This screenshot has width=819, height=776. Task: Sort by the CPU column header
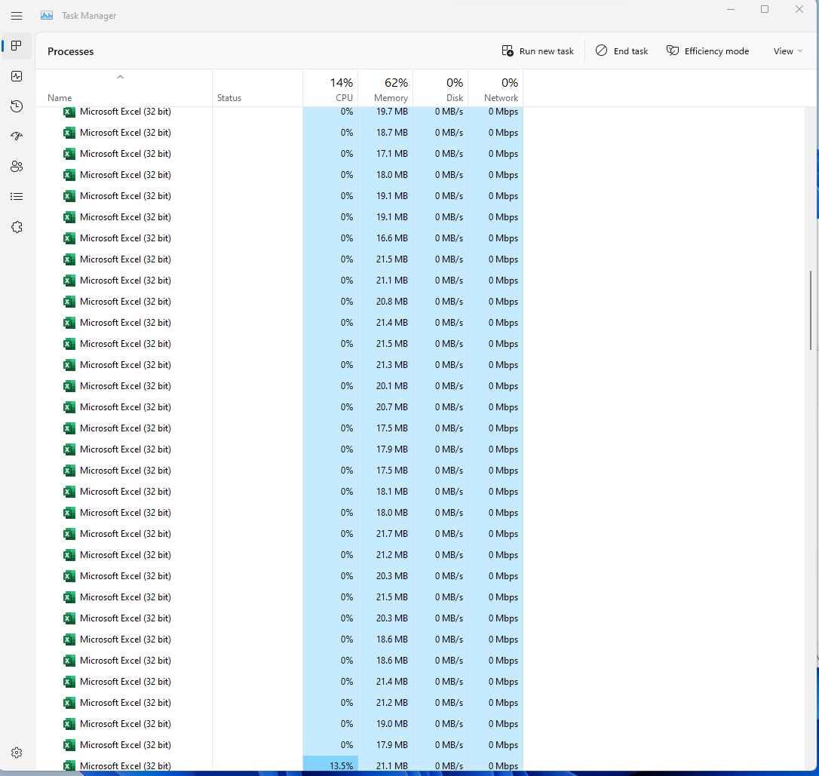click(330, 89)
